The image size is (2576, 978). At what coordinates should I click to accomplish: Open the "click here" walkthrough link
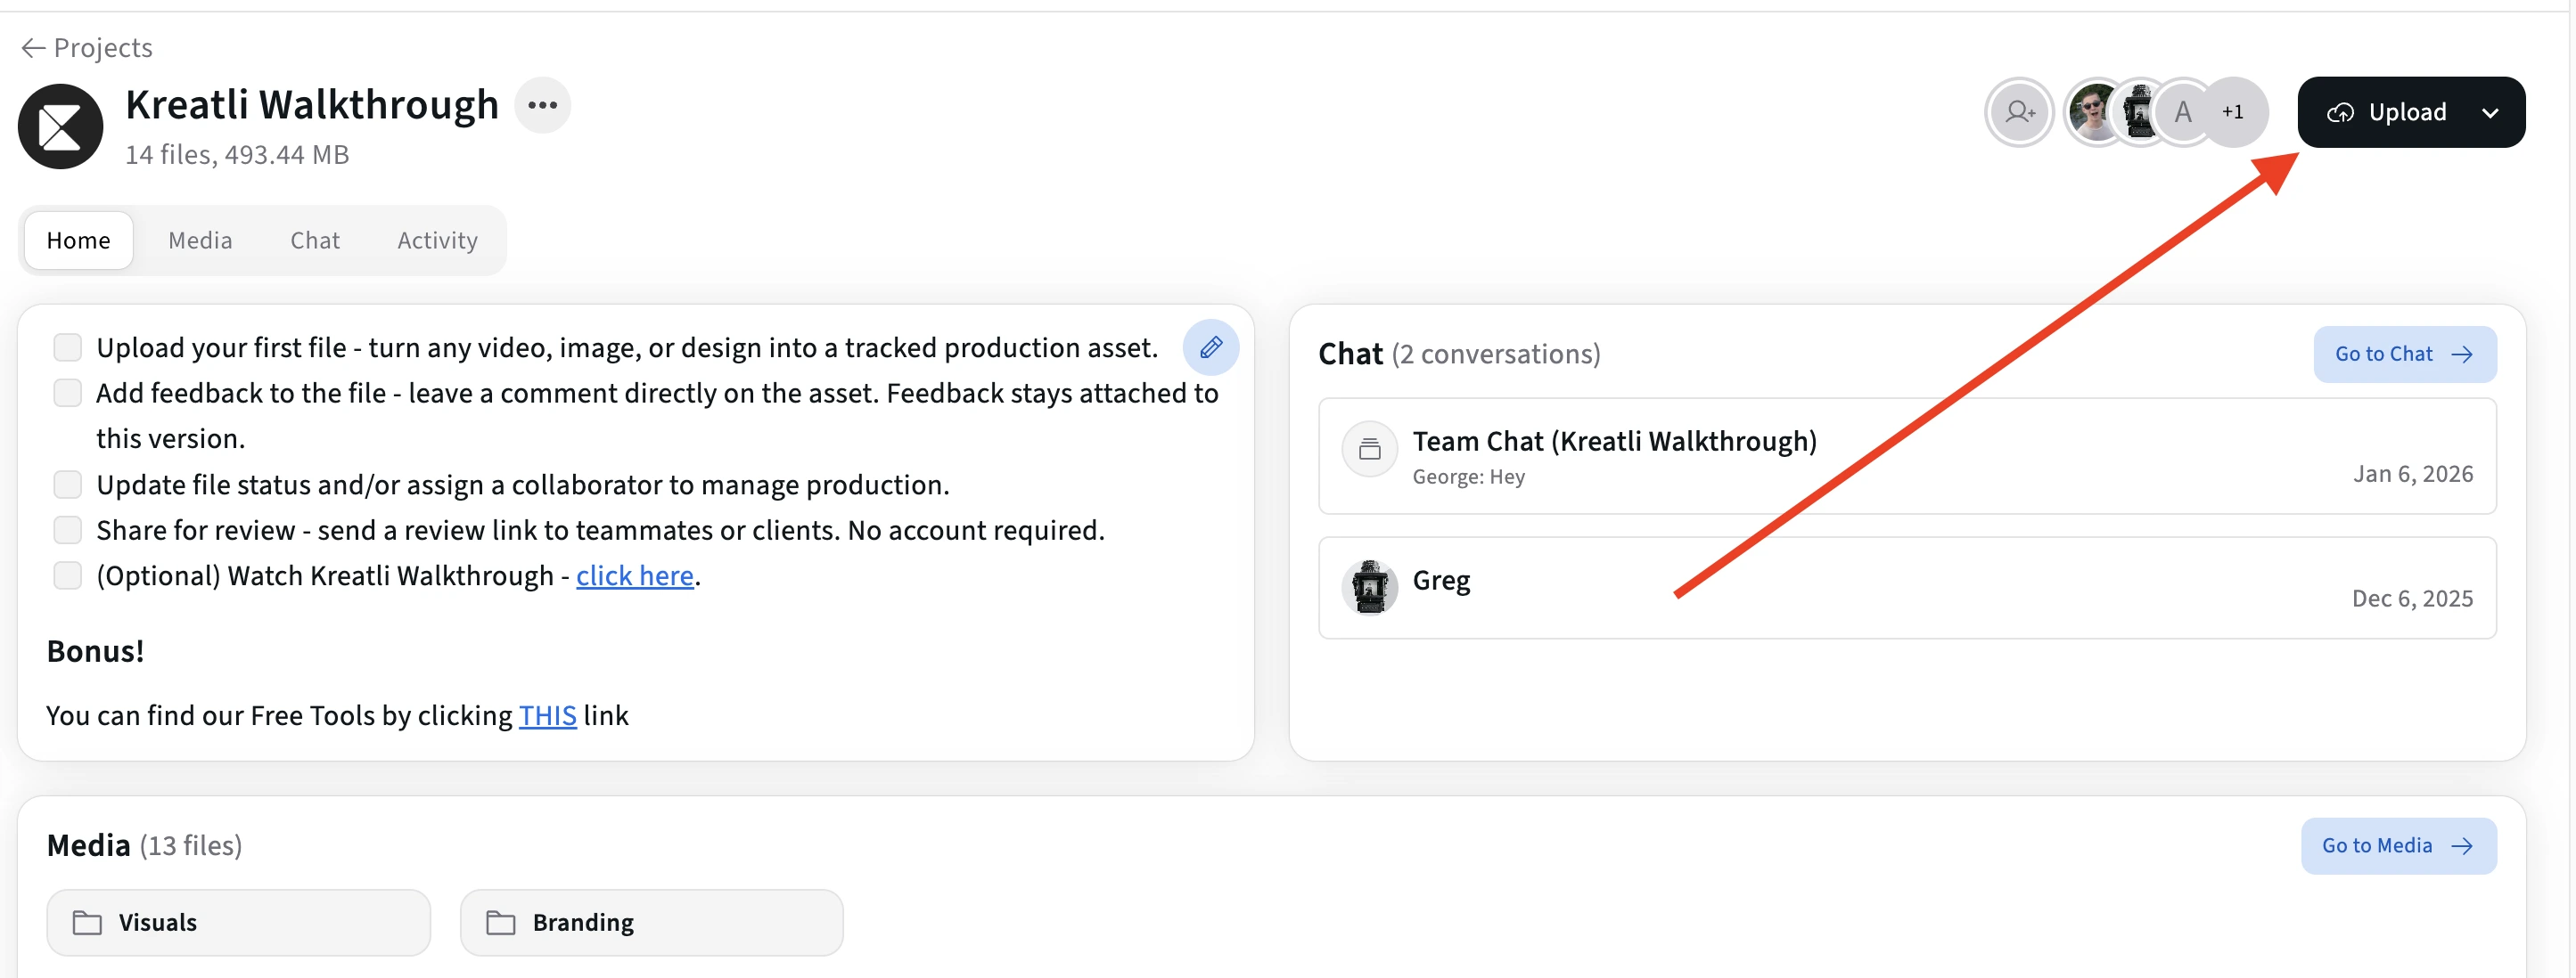635,575
